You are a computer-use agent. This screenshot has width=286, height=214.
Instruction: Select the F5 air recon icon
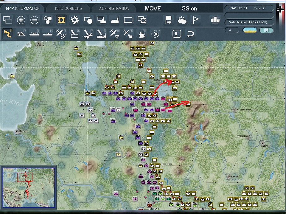[61, 34]
